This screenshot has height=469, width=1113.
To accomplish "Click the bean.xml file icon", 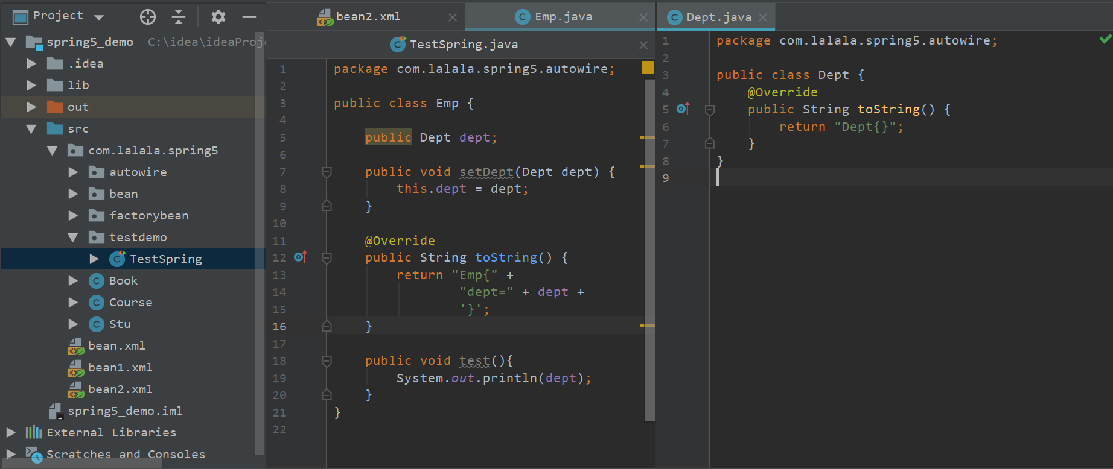I will coord(75,346).
